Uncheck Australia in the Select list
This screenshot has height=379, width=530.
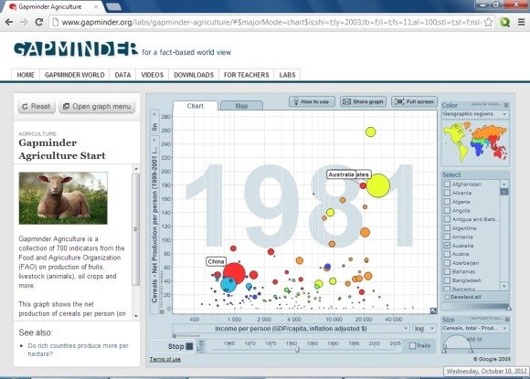tap(447, 246)
